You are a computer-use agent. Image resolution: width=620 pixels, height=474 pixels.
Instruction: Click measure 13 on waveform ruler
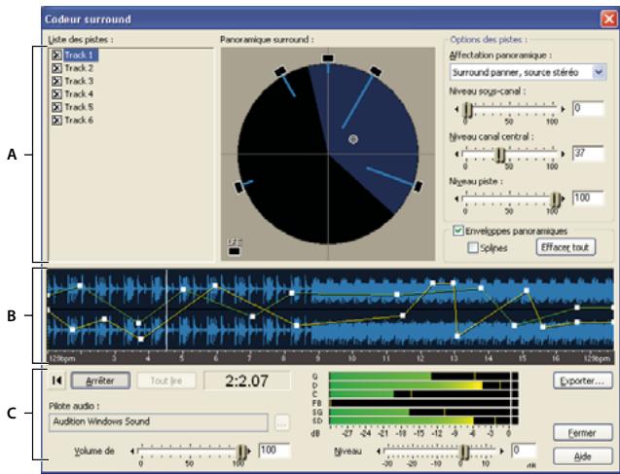coord(454,358)
